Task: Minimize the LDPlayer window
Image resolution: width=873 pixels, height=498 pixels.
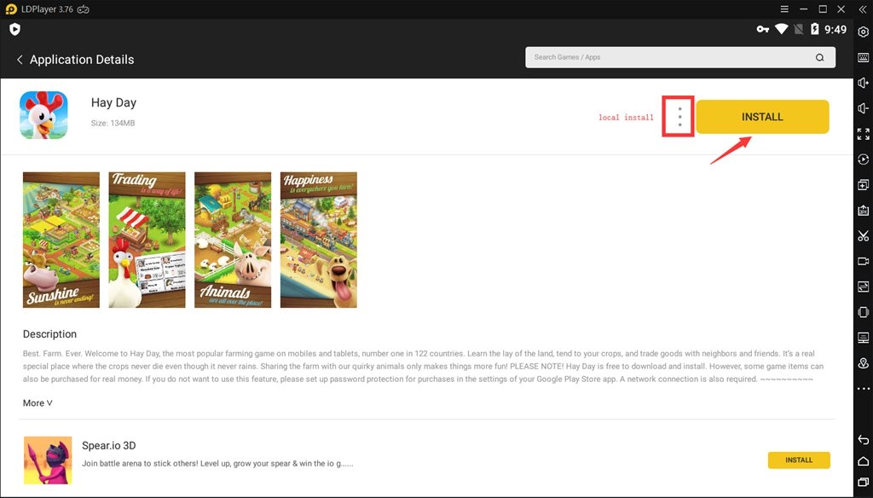Action: point(803,9)
